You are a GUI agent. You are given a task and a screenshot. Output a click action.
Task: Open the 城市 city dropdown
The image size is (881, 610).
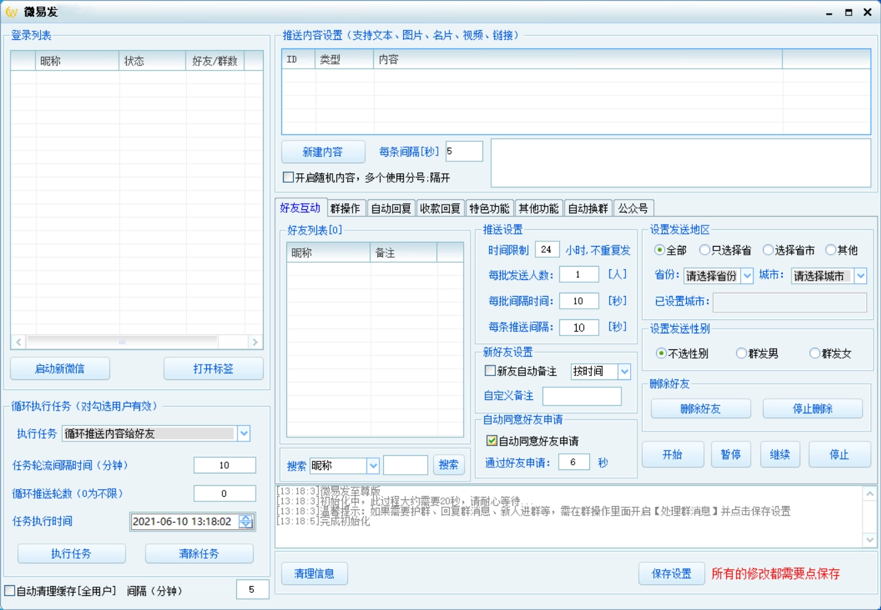(860, 275)
